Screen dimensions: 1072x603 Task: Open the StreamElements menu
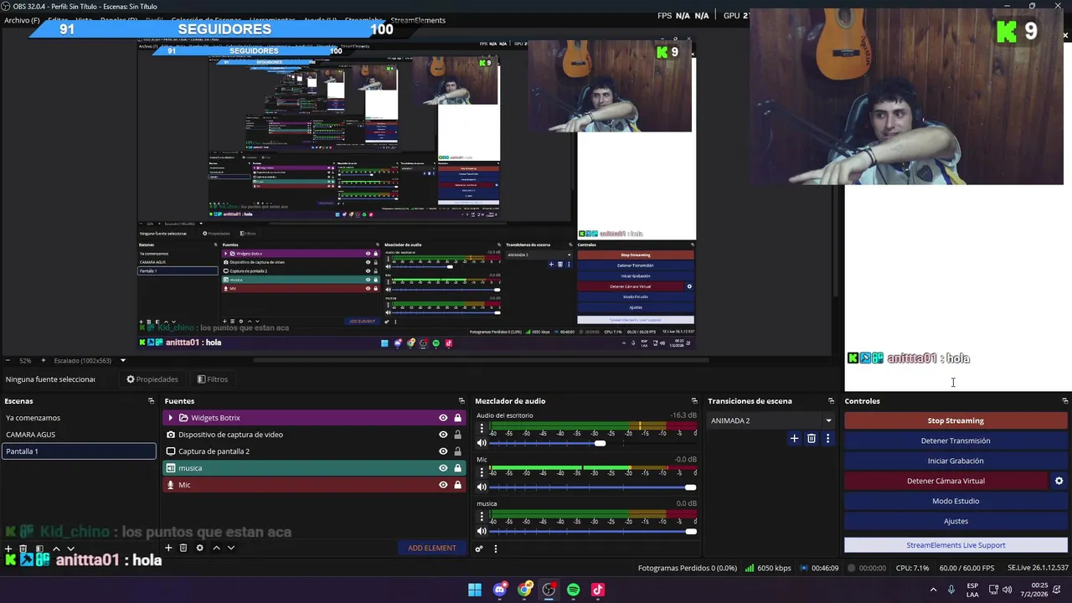(x=418, y=20)
